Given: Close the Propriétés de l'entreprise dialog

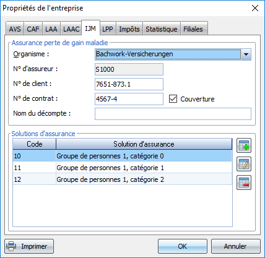Looking at the screenshot, I should [255, 8].
